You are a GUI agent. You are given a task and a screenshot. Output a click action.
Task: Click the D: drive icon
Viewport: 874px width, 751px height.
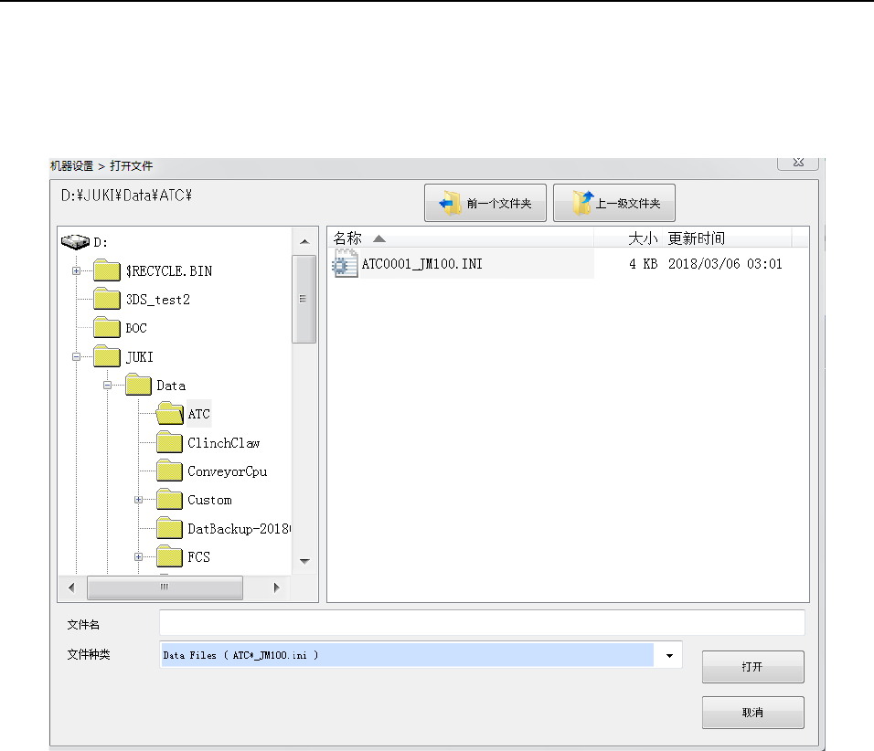pos(75,242)
